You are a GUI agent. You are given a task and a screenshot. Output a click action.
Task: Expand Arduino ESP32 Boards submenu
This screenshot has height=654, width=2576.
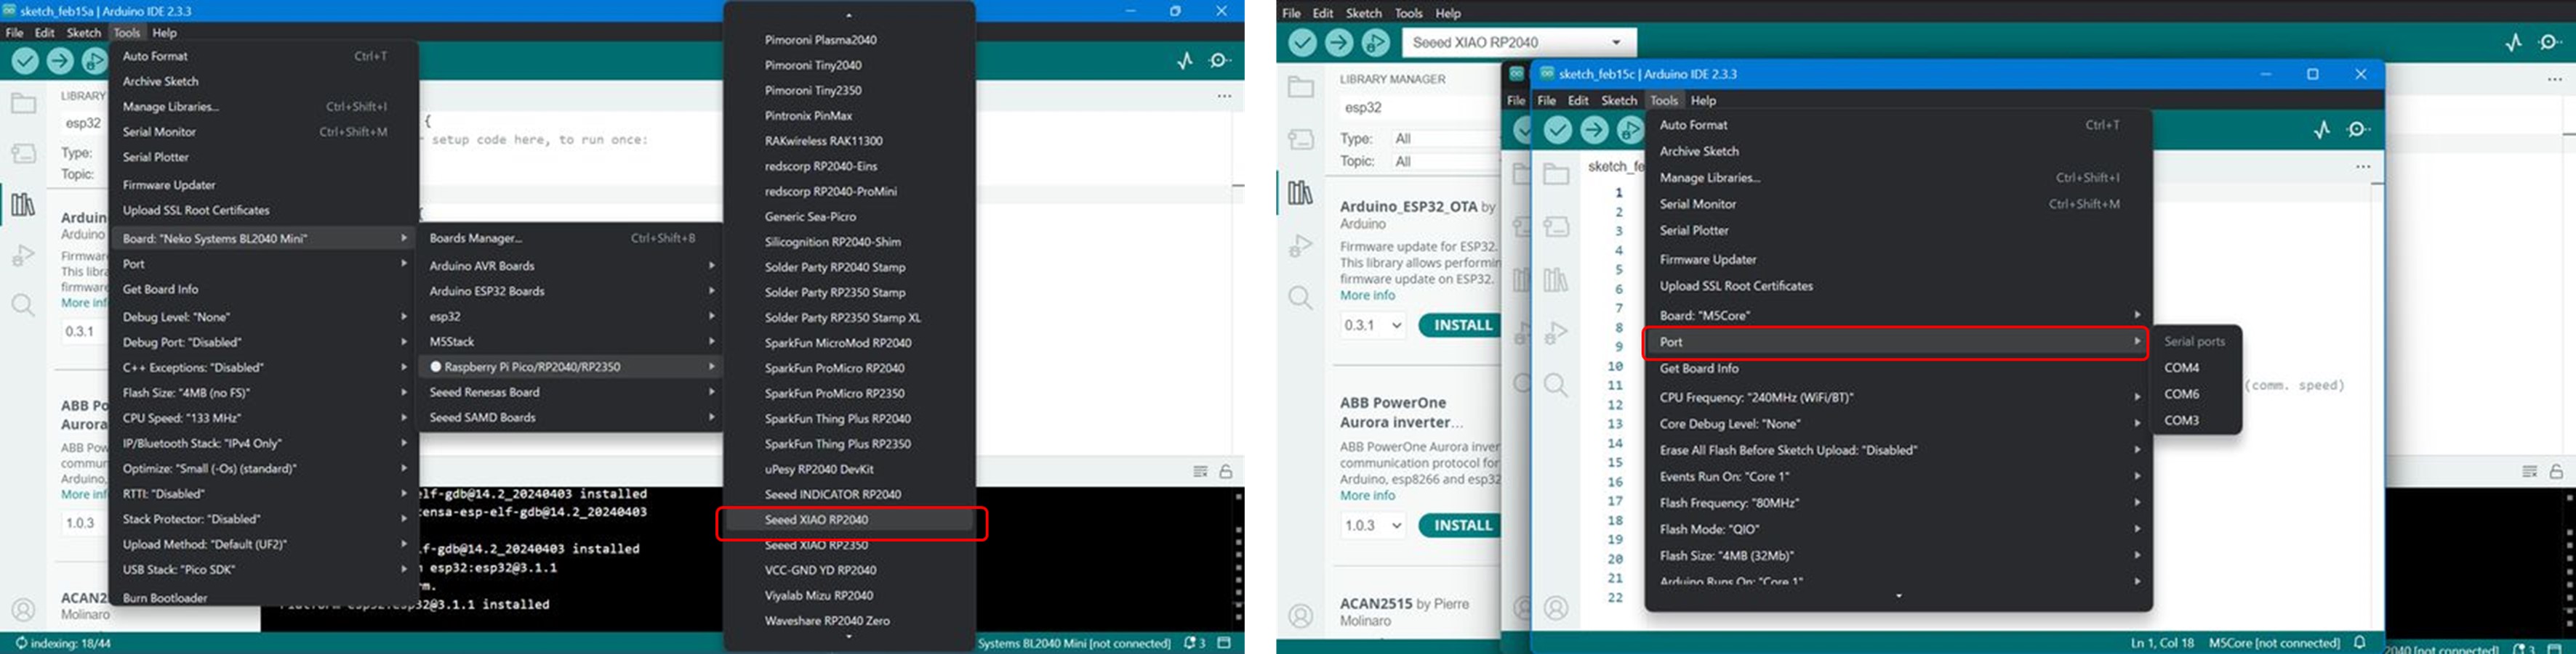point(570,292)
